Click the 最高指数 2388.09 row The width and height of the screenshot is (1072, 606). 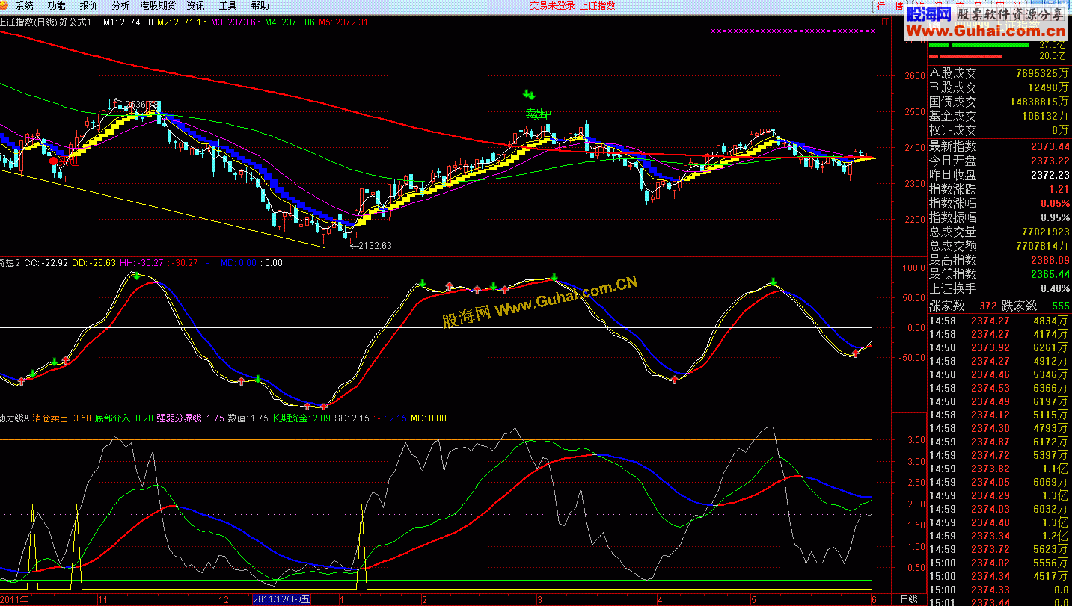pos(999,260)
